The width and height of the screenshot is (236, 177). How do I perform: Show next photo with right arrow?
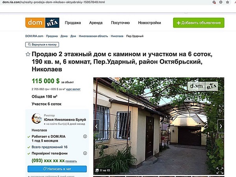pyautogui.click(x=221, y=126)
